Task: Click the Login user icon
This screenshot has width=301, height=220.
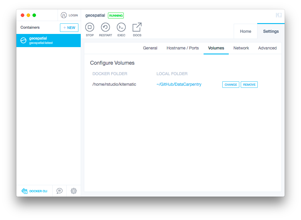Action: [64, 15]
